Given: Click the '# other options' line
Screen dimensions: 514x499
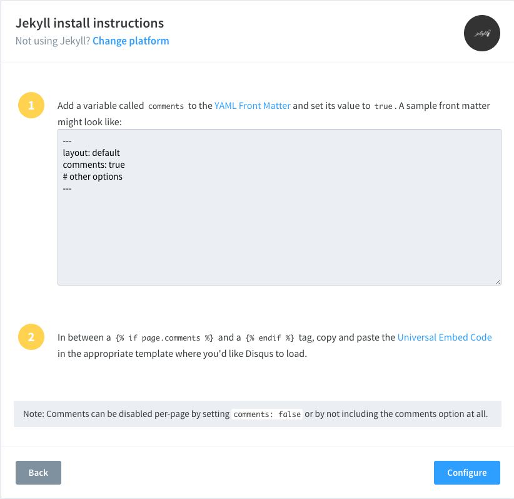Looking at the screenshot, I should pos(93,177).
